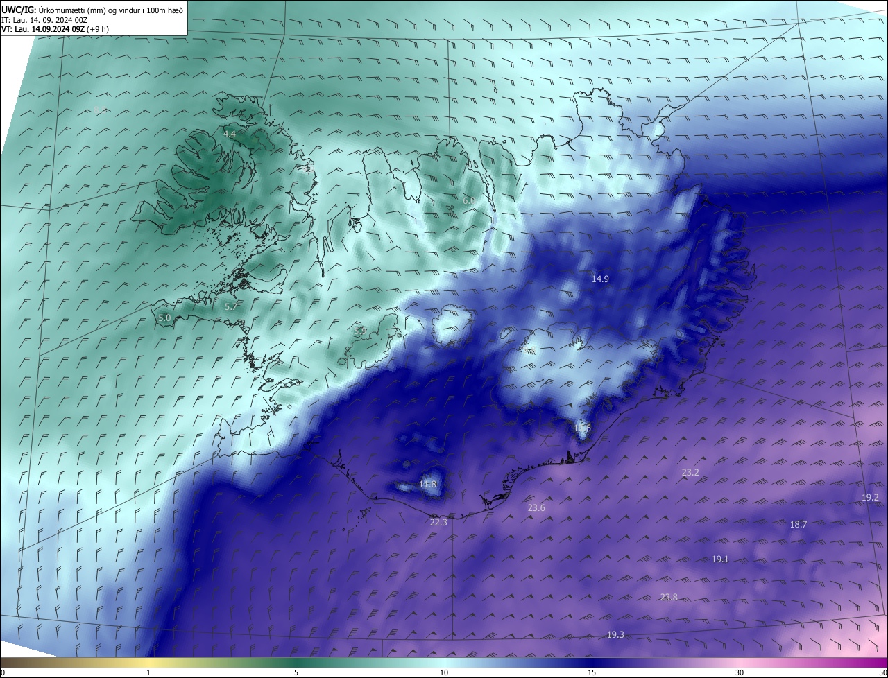
Task: Click the 18.7 value label
Action: [x=799, y=524]
